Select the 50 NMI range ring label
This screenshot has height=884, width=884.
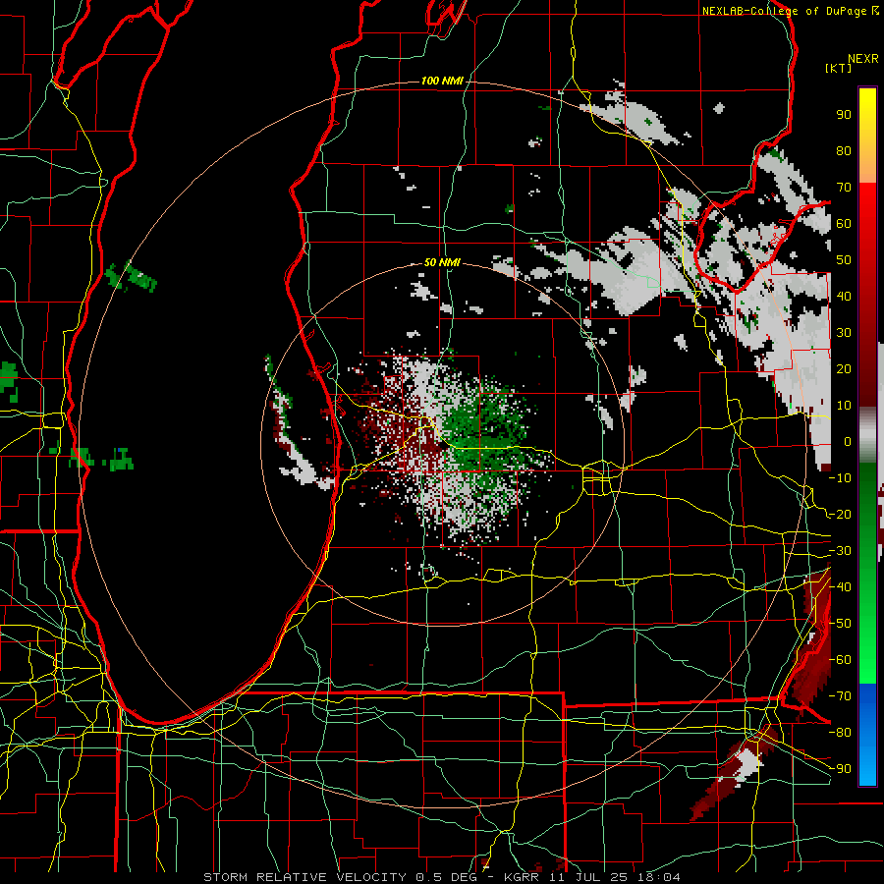tap(442, 262)
